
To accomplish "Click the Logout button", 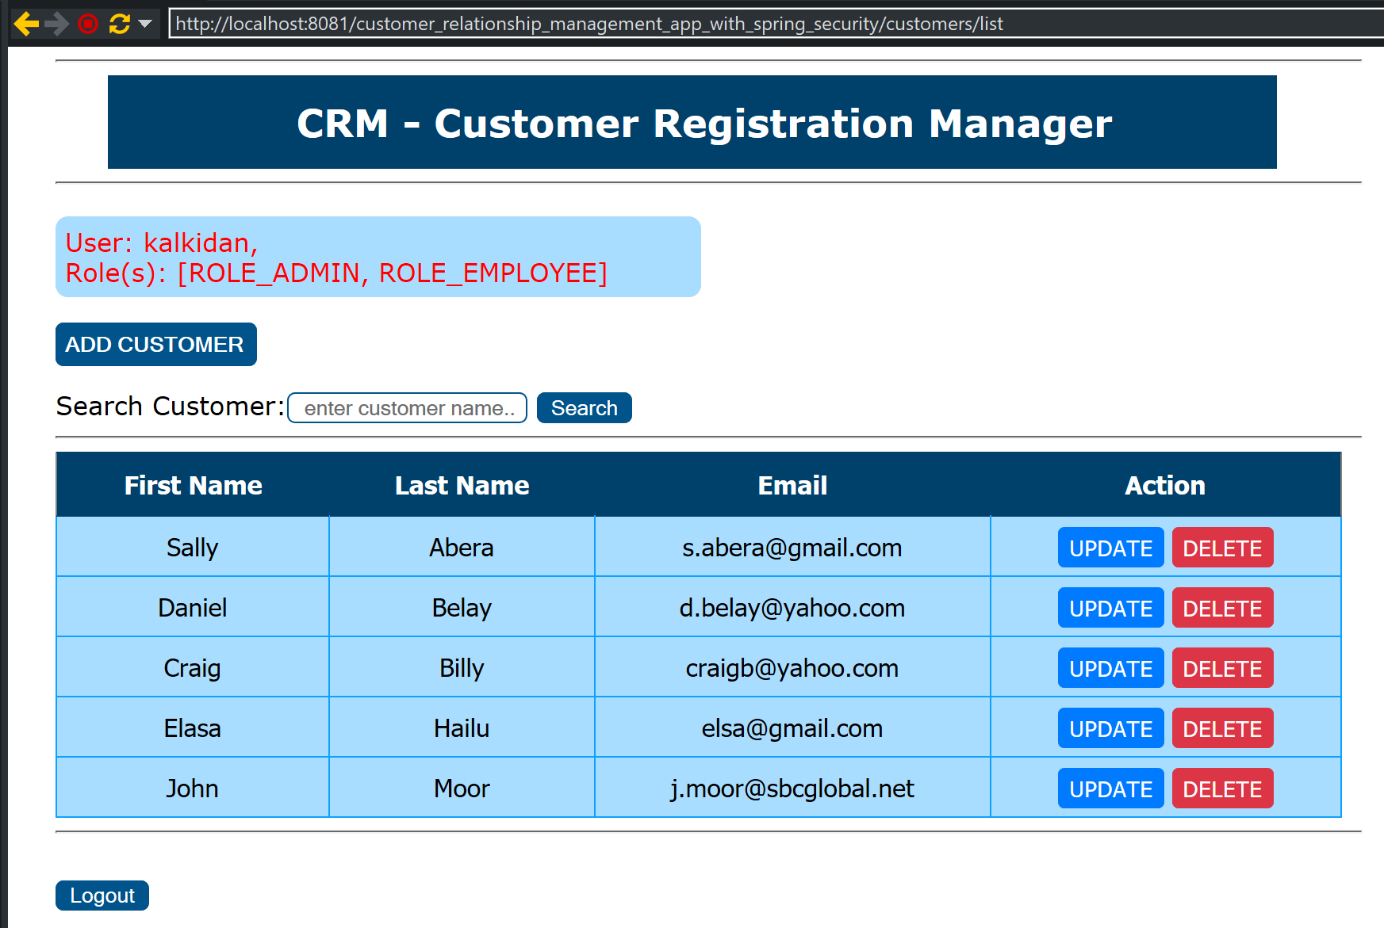I will (102, 896).
